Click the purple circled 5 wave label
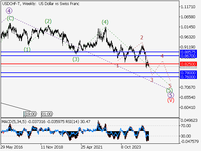Viewport: 201px width, 151px height. click(171, 95)
